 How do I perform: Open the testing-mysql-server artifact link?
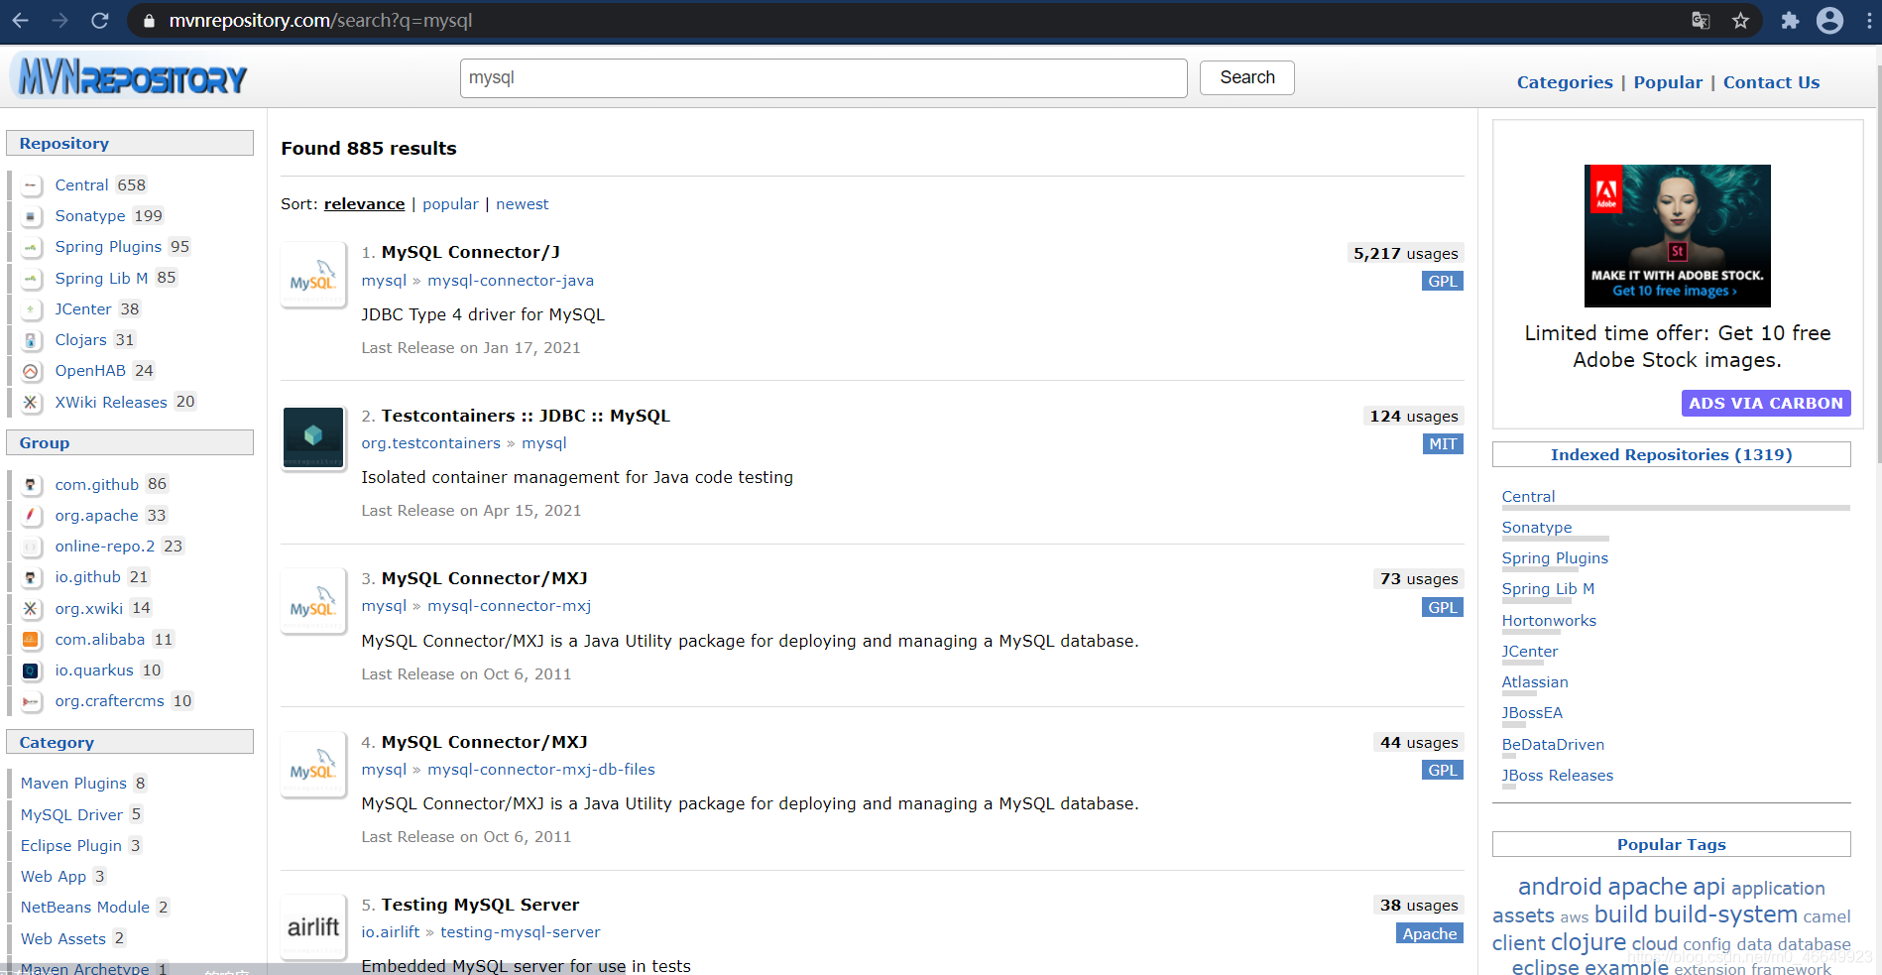point(521,932)
